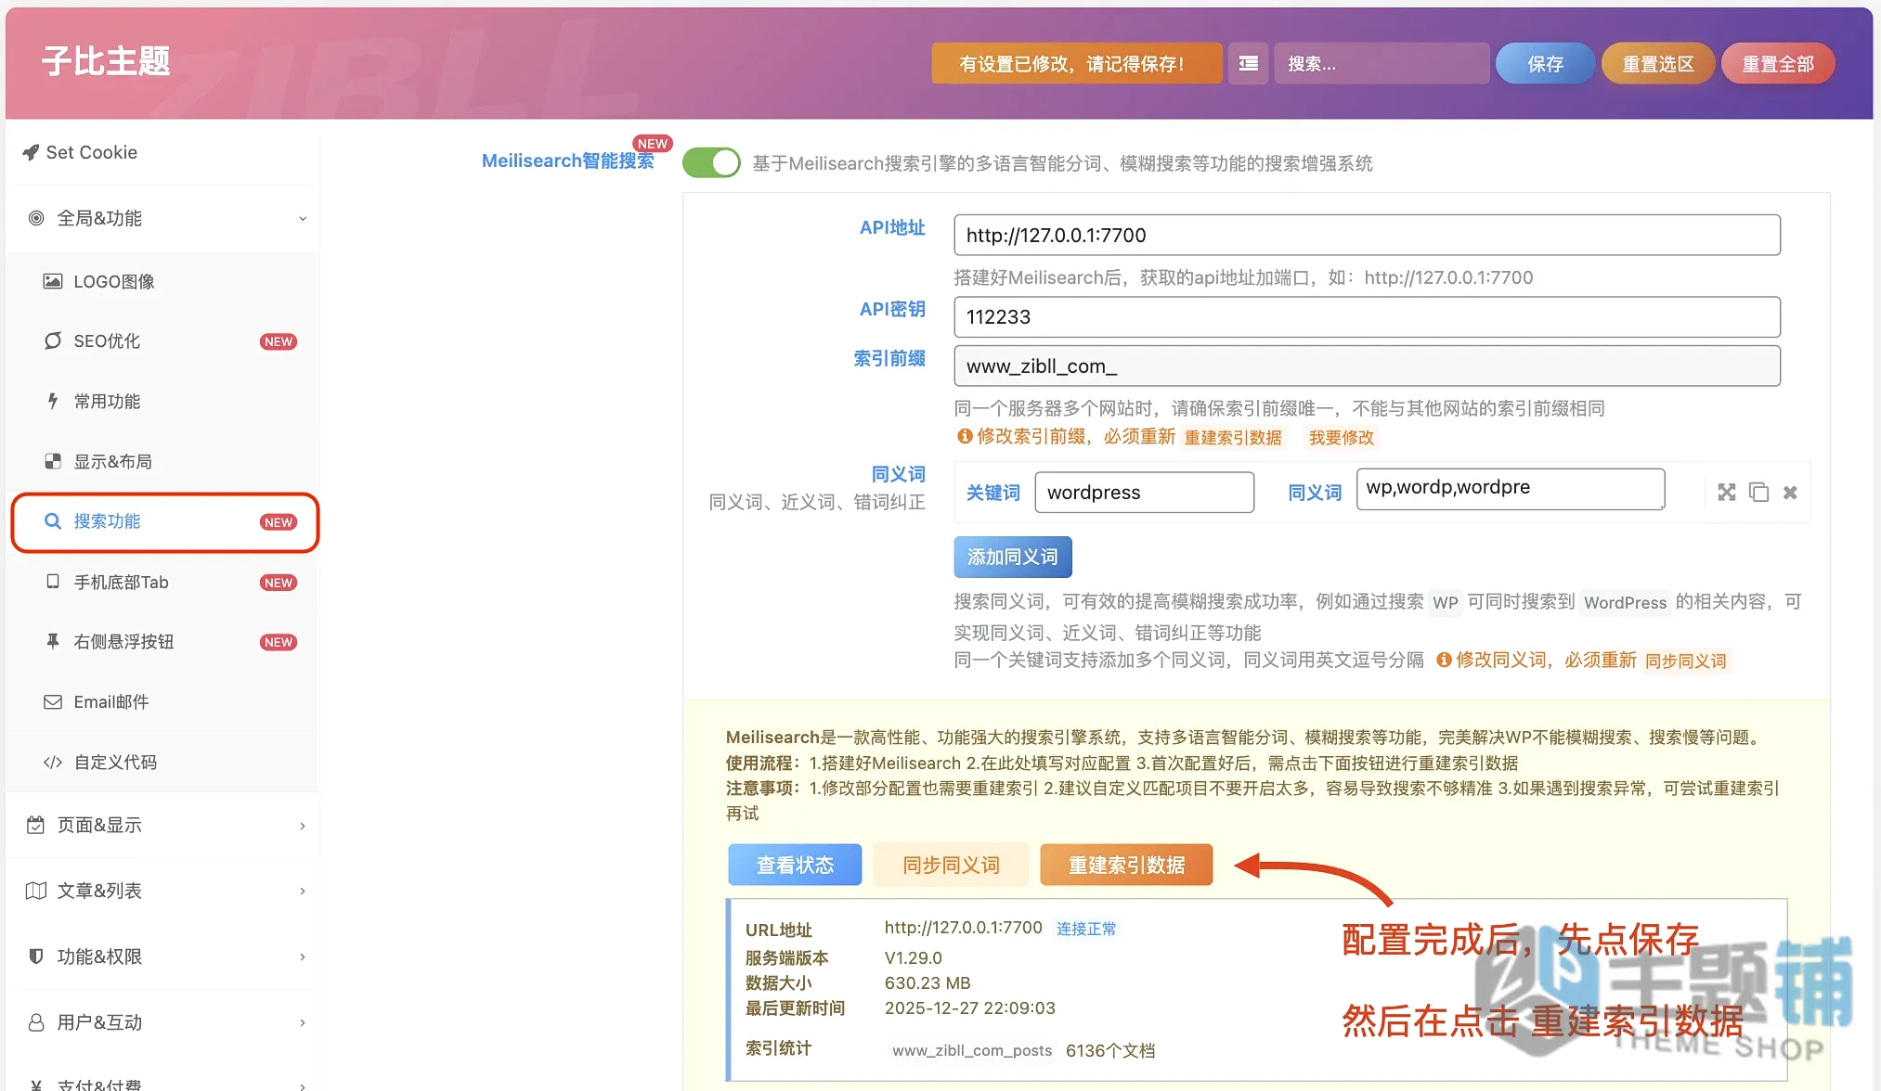
Task: Click the inline 同步同义词 link in hint
Action: 1685,661
